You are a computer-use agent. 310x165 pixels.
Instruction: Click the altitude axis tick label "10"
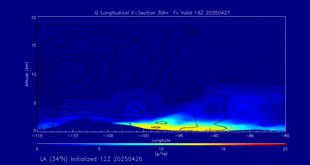point(34,74)
